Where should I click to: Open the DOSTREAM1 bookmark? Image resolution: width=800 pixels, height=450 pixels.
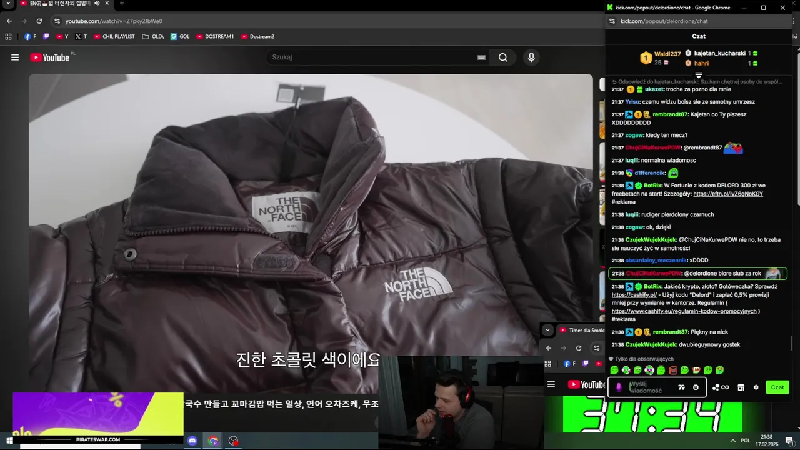[215, 37]
